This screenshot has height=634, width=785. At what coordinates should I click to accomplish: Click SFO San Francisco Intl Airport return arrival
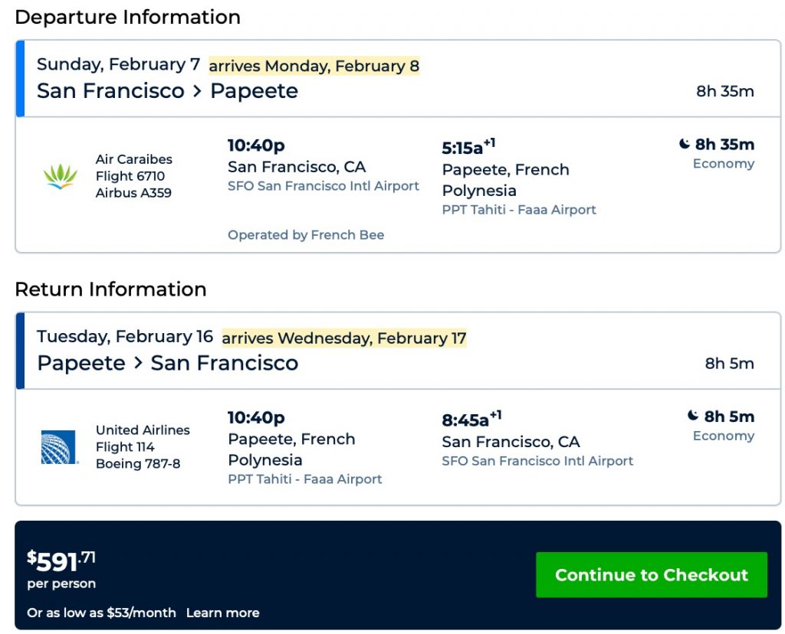point(537,461)
